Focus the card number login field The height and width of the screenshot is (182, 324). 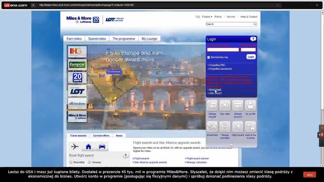click(223, 49)
